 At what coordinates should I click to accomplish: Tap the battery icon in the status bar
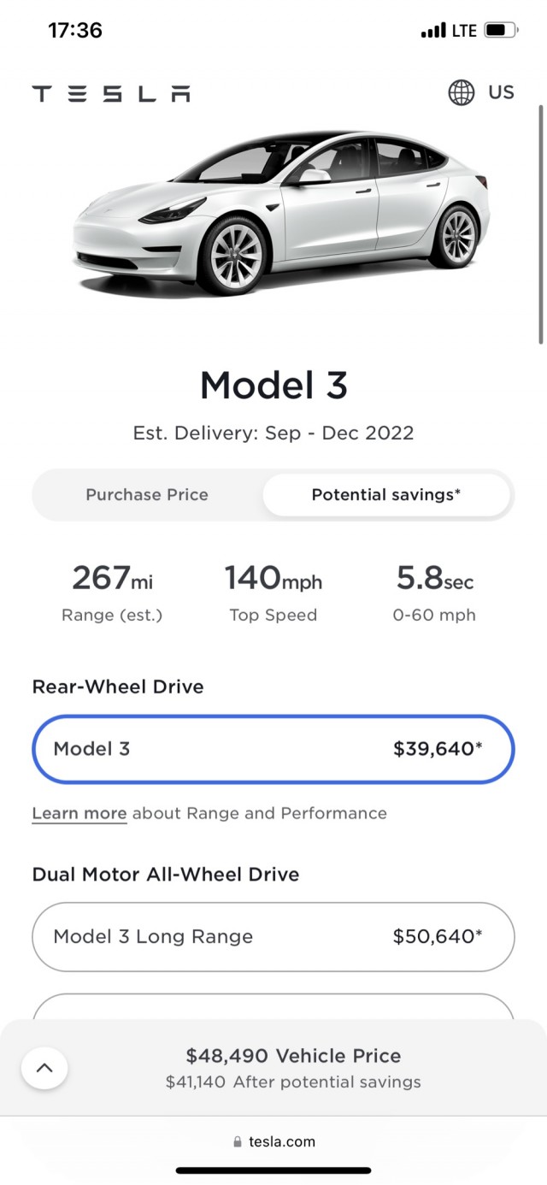coord(501,31)
